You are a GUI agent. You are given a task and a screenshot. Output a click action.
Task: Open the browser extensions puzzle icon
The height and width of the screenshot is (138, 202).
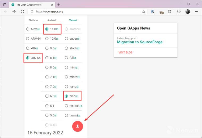(170, 11)
